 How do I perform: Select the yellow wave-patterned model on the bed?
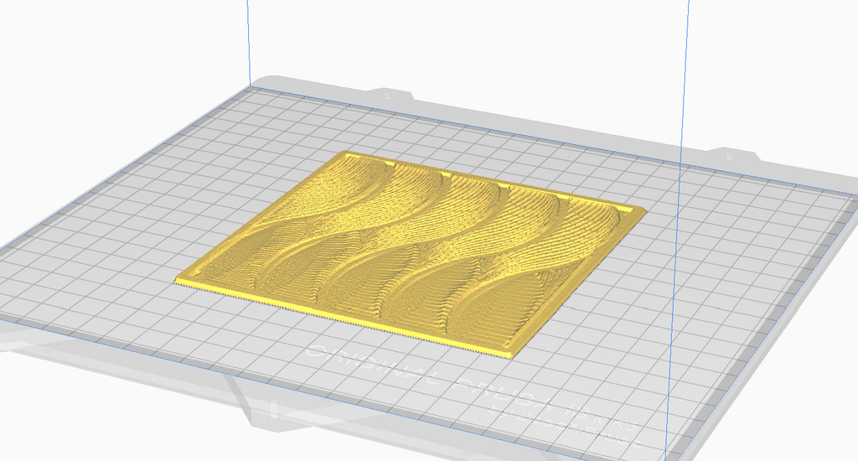[411, 255]
